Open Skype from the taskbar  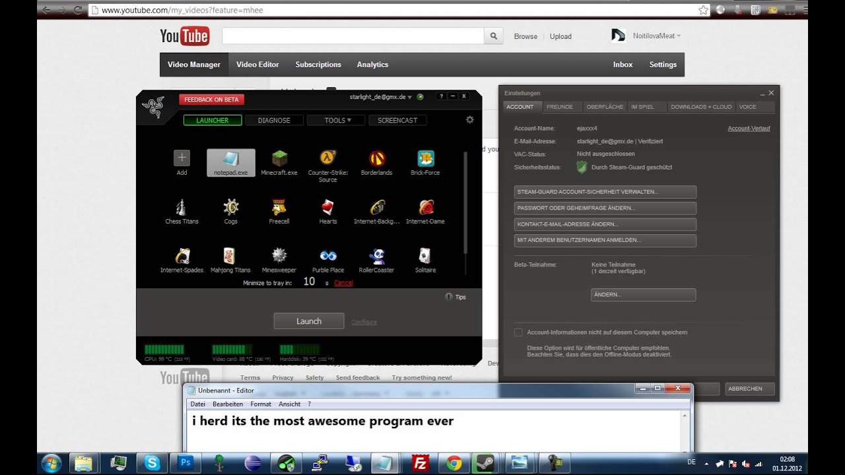pos(152,463)
